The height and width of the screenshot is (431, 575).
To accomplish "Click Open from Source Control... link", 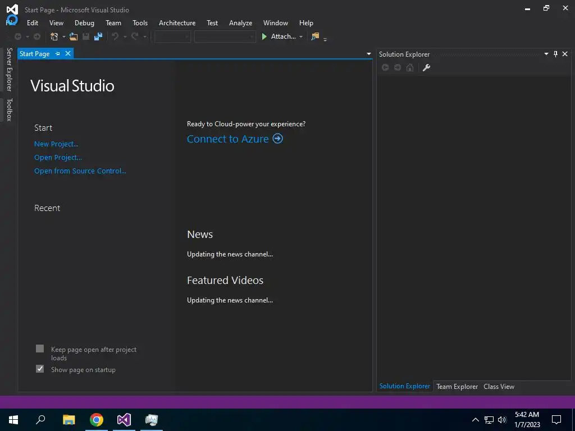I will [x=80, y=171].
